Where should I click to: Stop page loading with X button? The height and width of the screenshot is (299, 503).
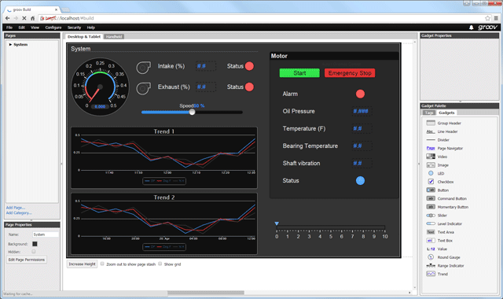24,18
